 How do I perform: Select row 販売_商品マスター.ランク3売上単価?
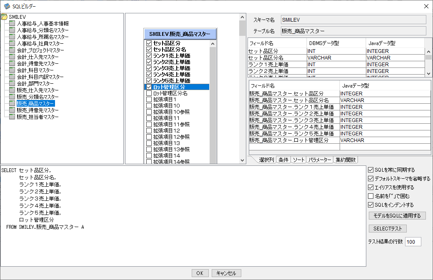(340, 120)
